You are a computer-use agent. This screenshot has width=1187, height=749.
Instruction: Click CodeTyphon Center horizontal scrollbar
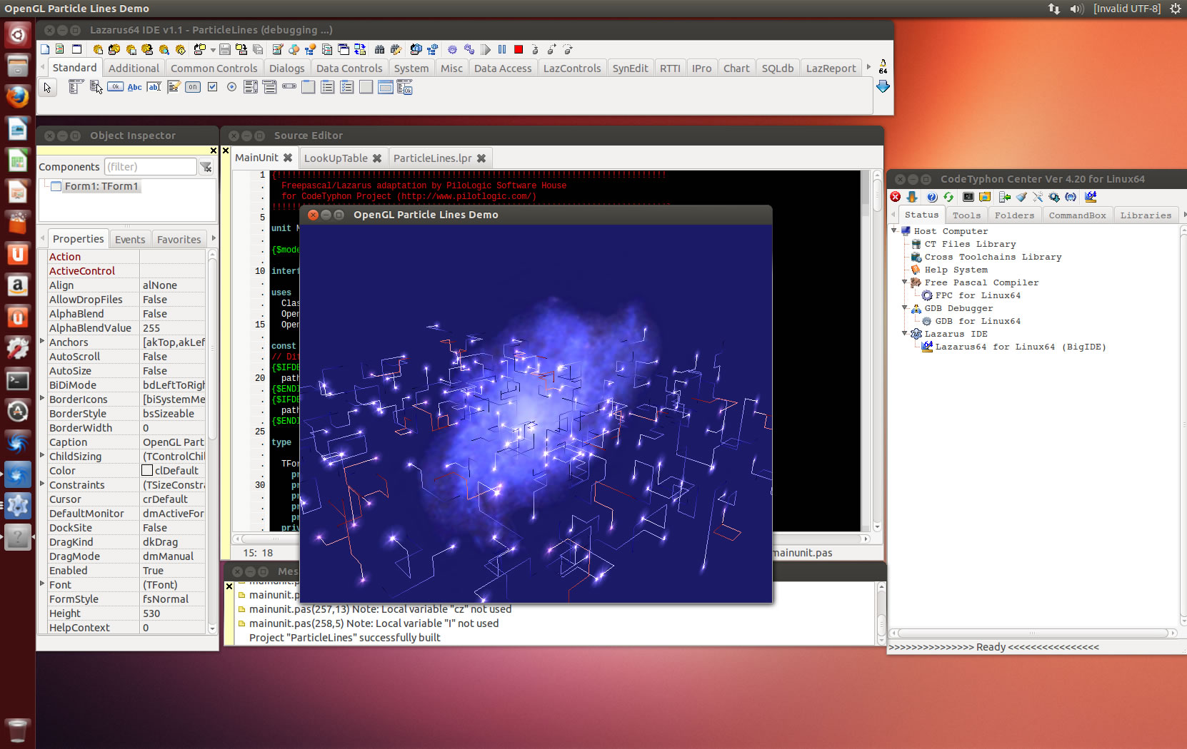pos(1034,633)
